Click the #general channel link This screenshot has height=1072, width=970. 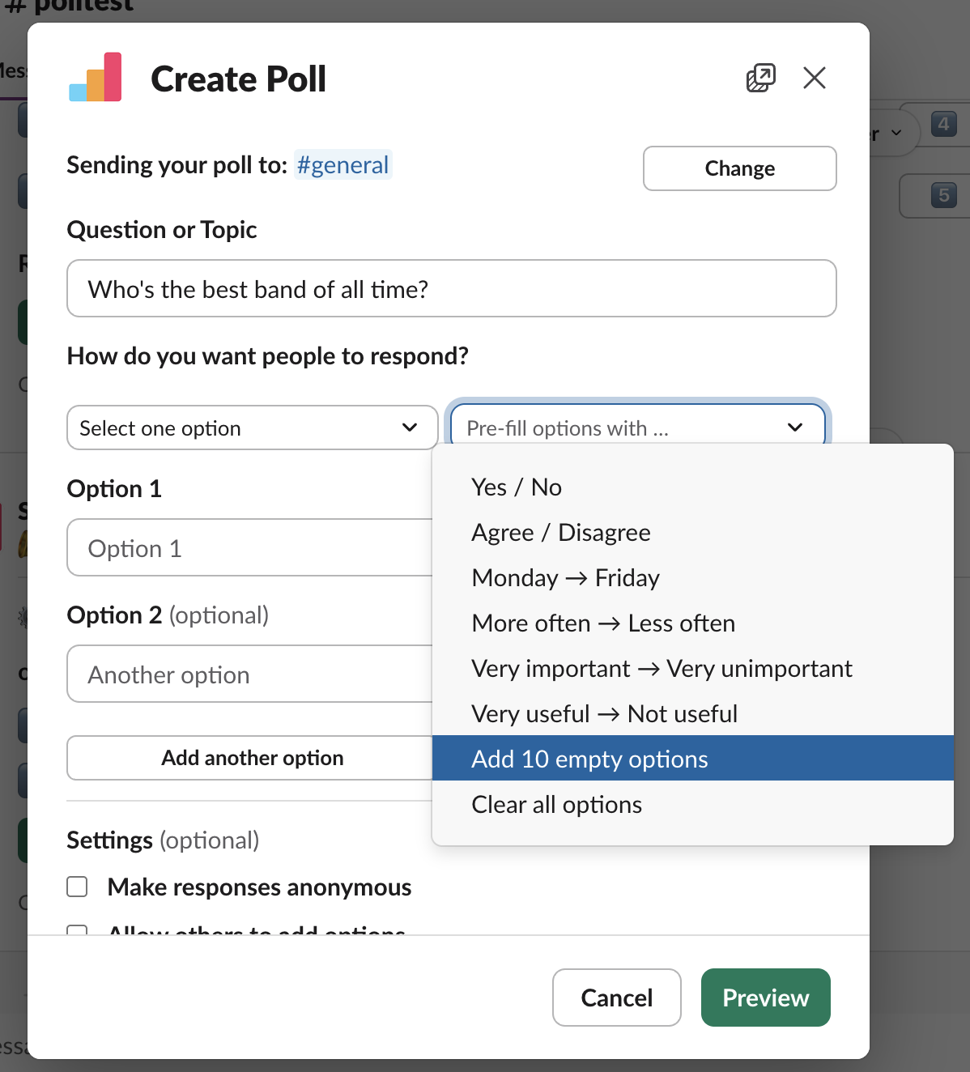tap(342, 165)
